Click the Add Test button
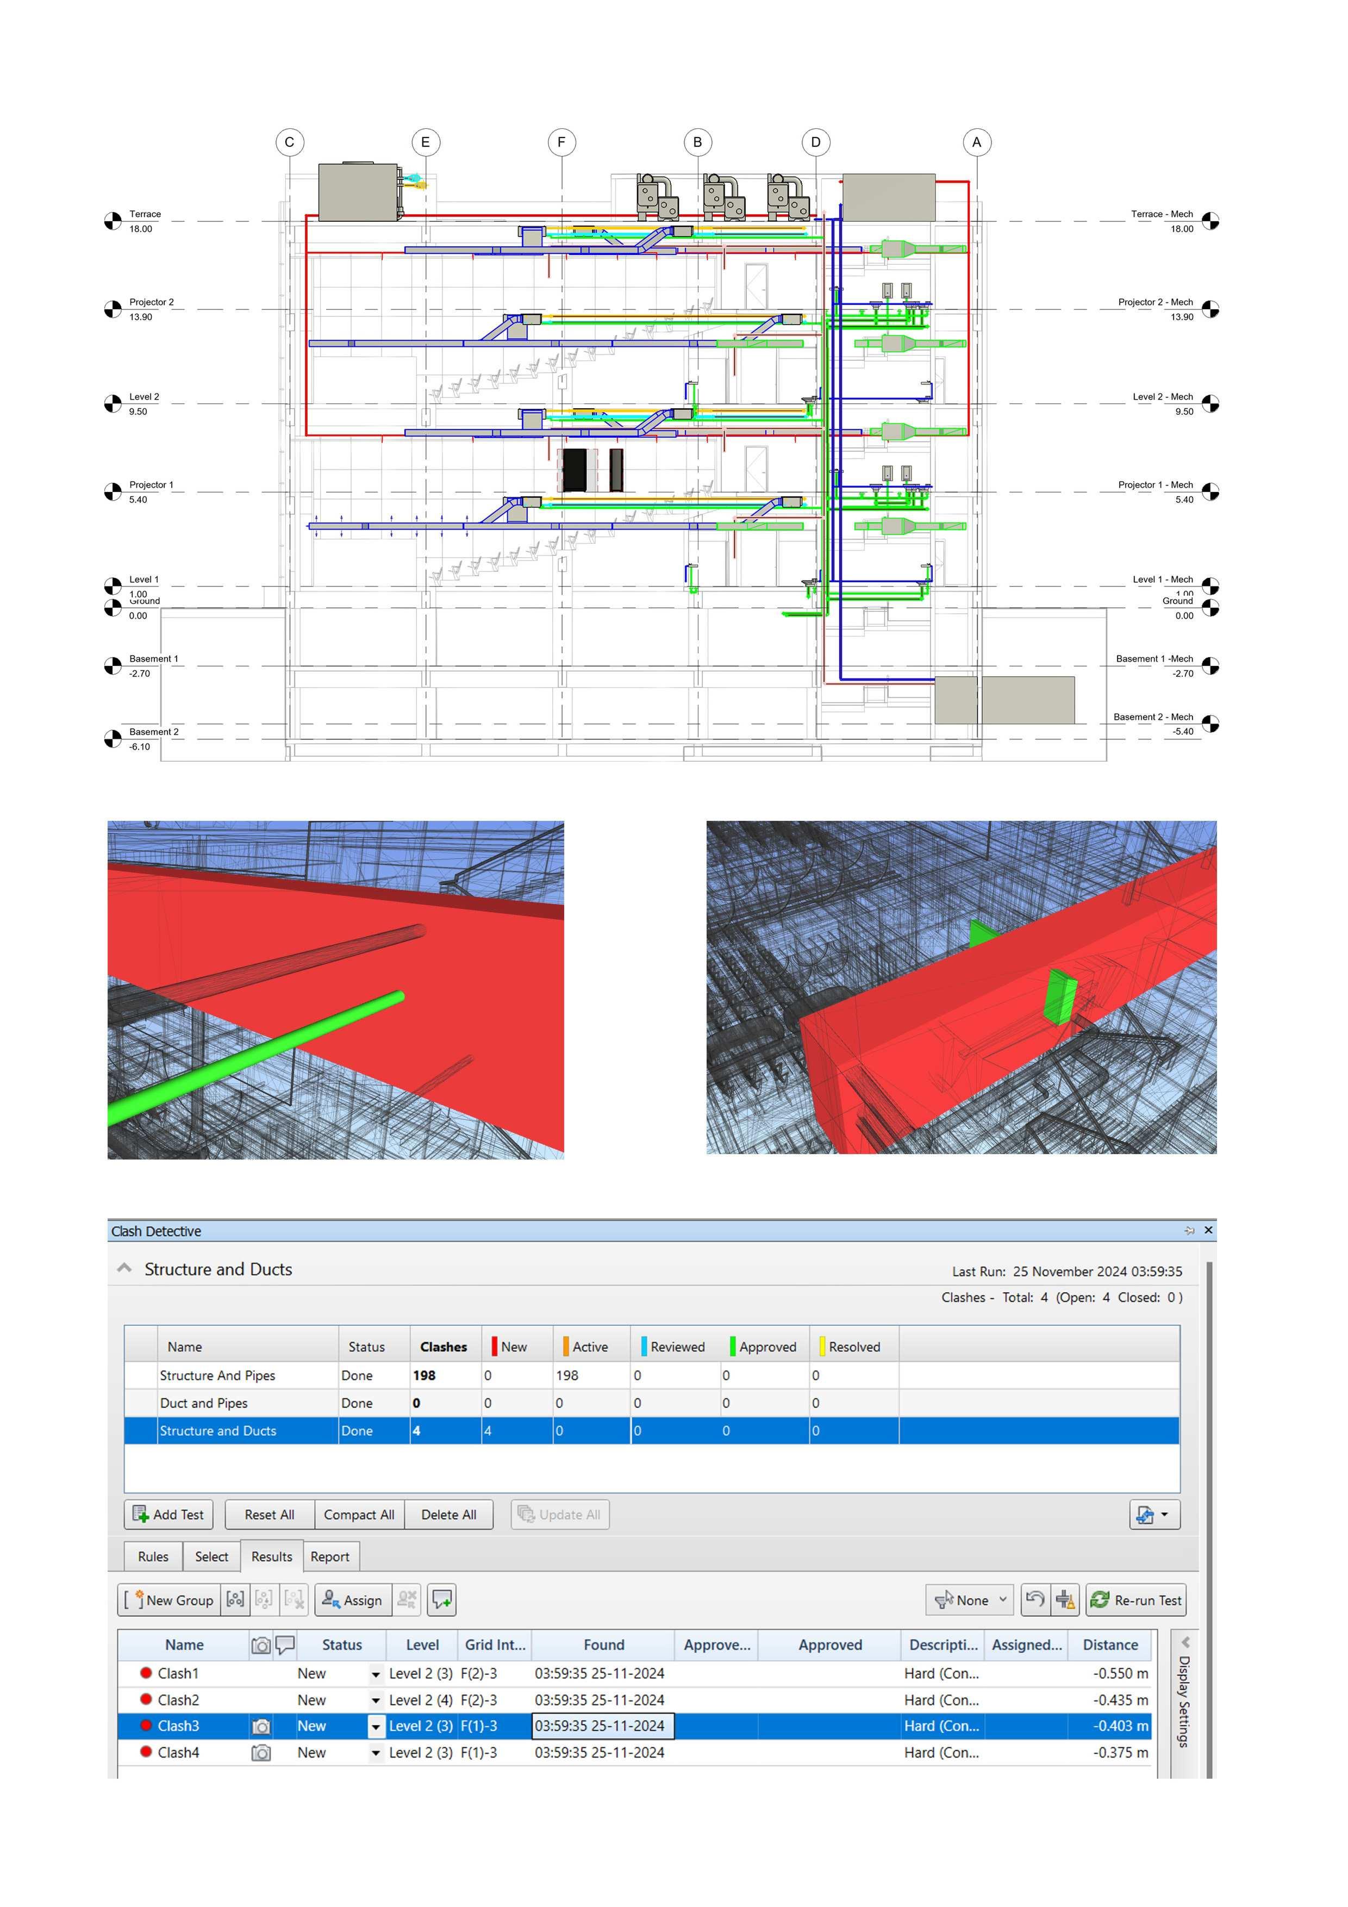 click(168, 1514)
